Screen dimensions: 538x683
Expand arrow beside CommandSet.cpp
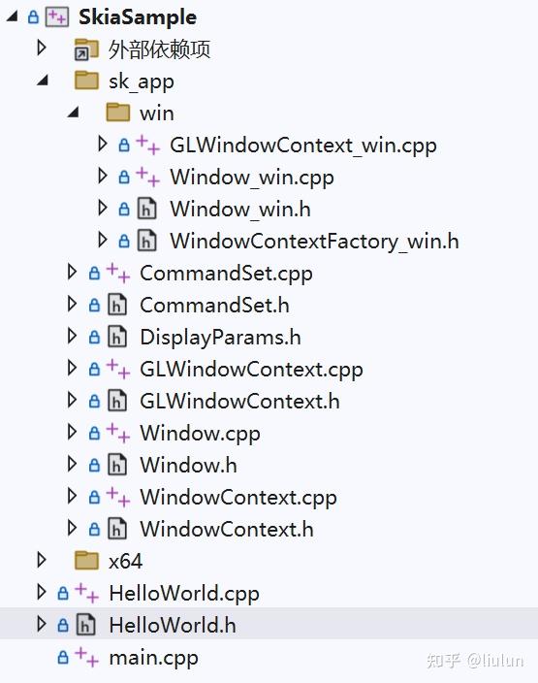coord(73,273)
